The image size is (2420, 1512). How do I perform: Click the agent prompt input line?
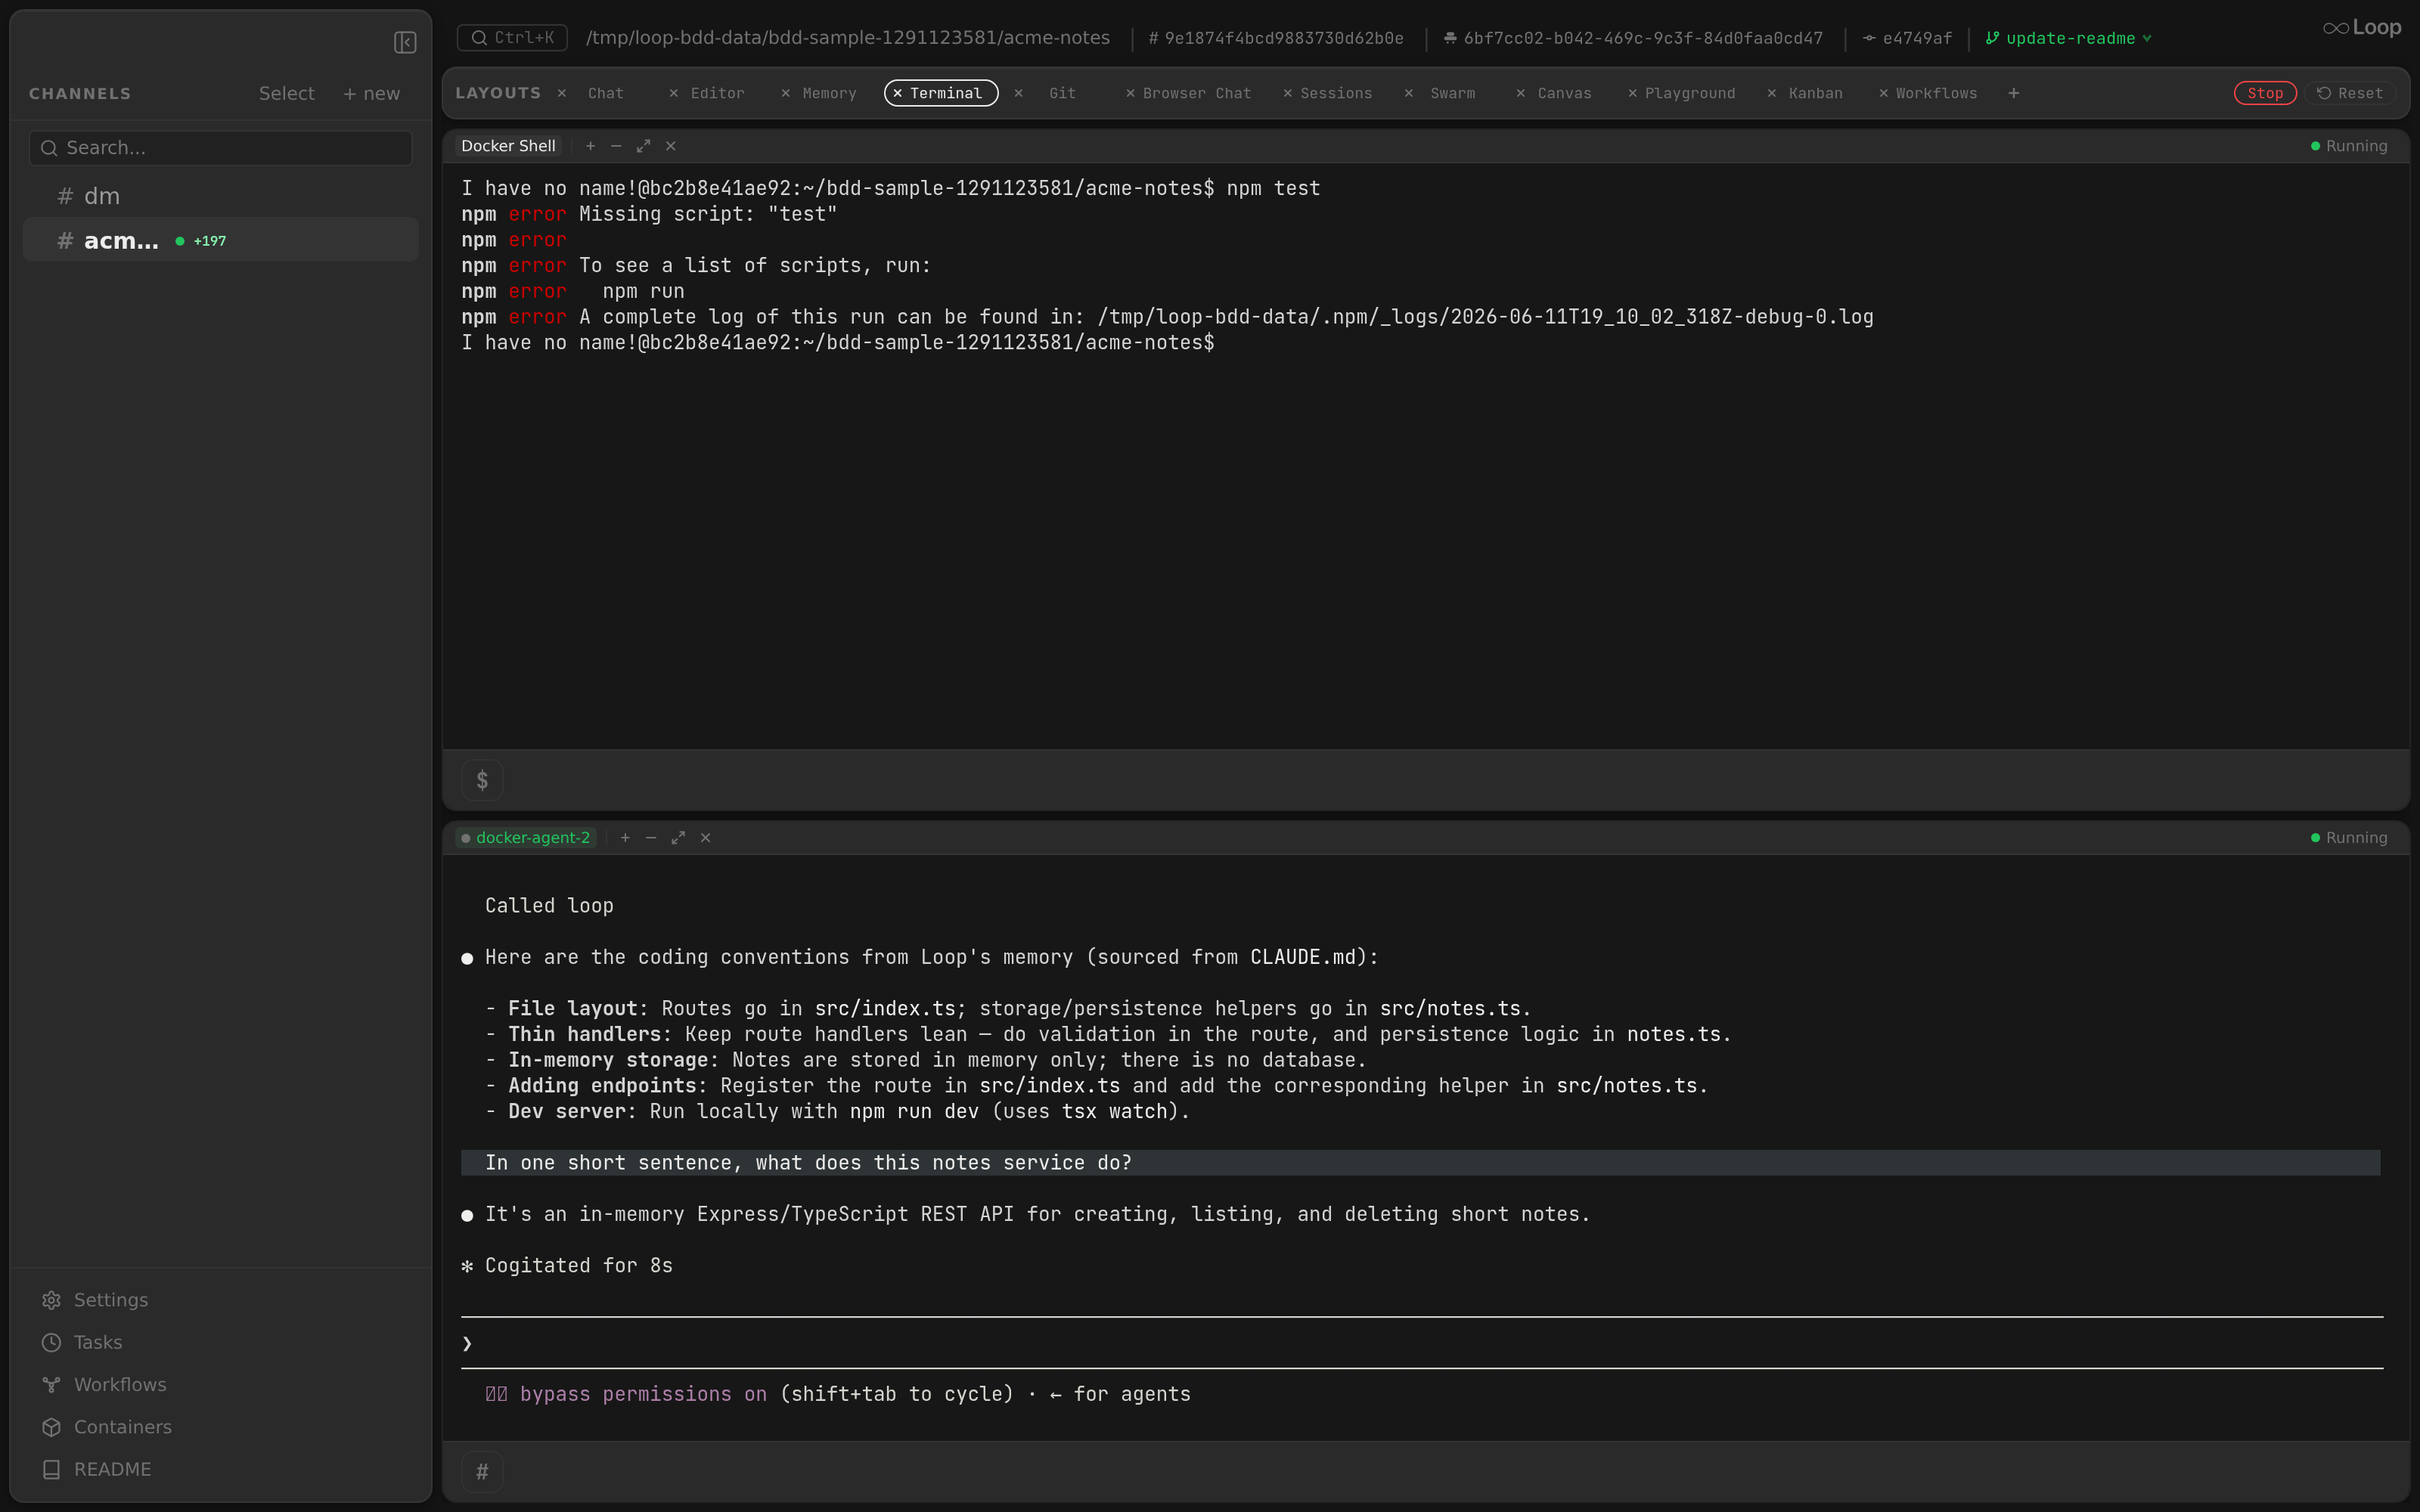coord(1422,1343)
